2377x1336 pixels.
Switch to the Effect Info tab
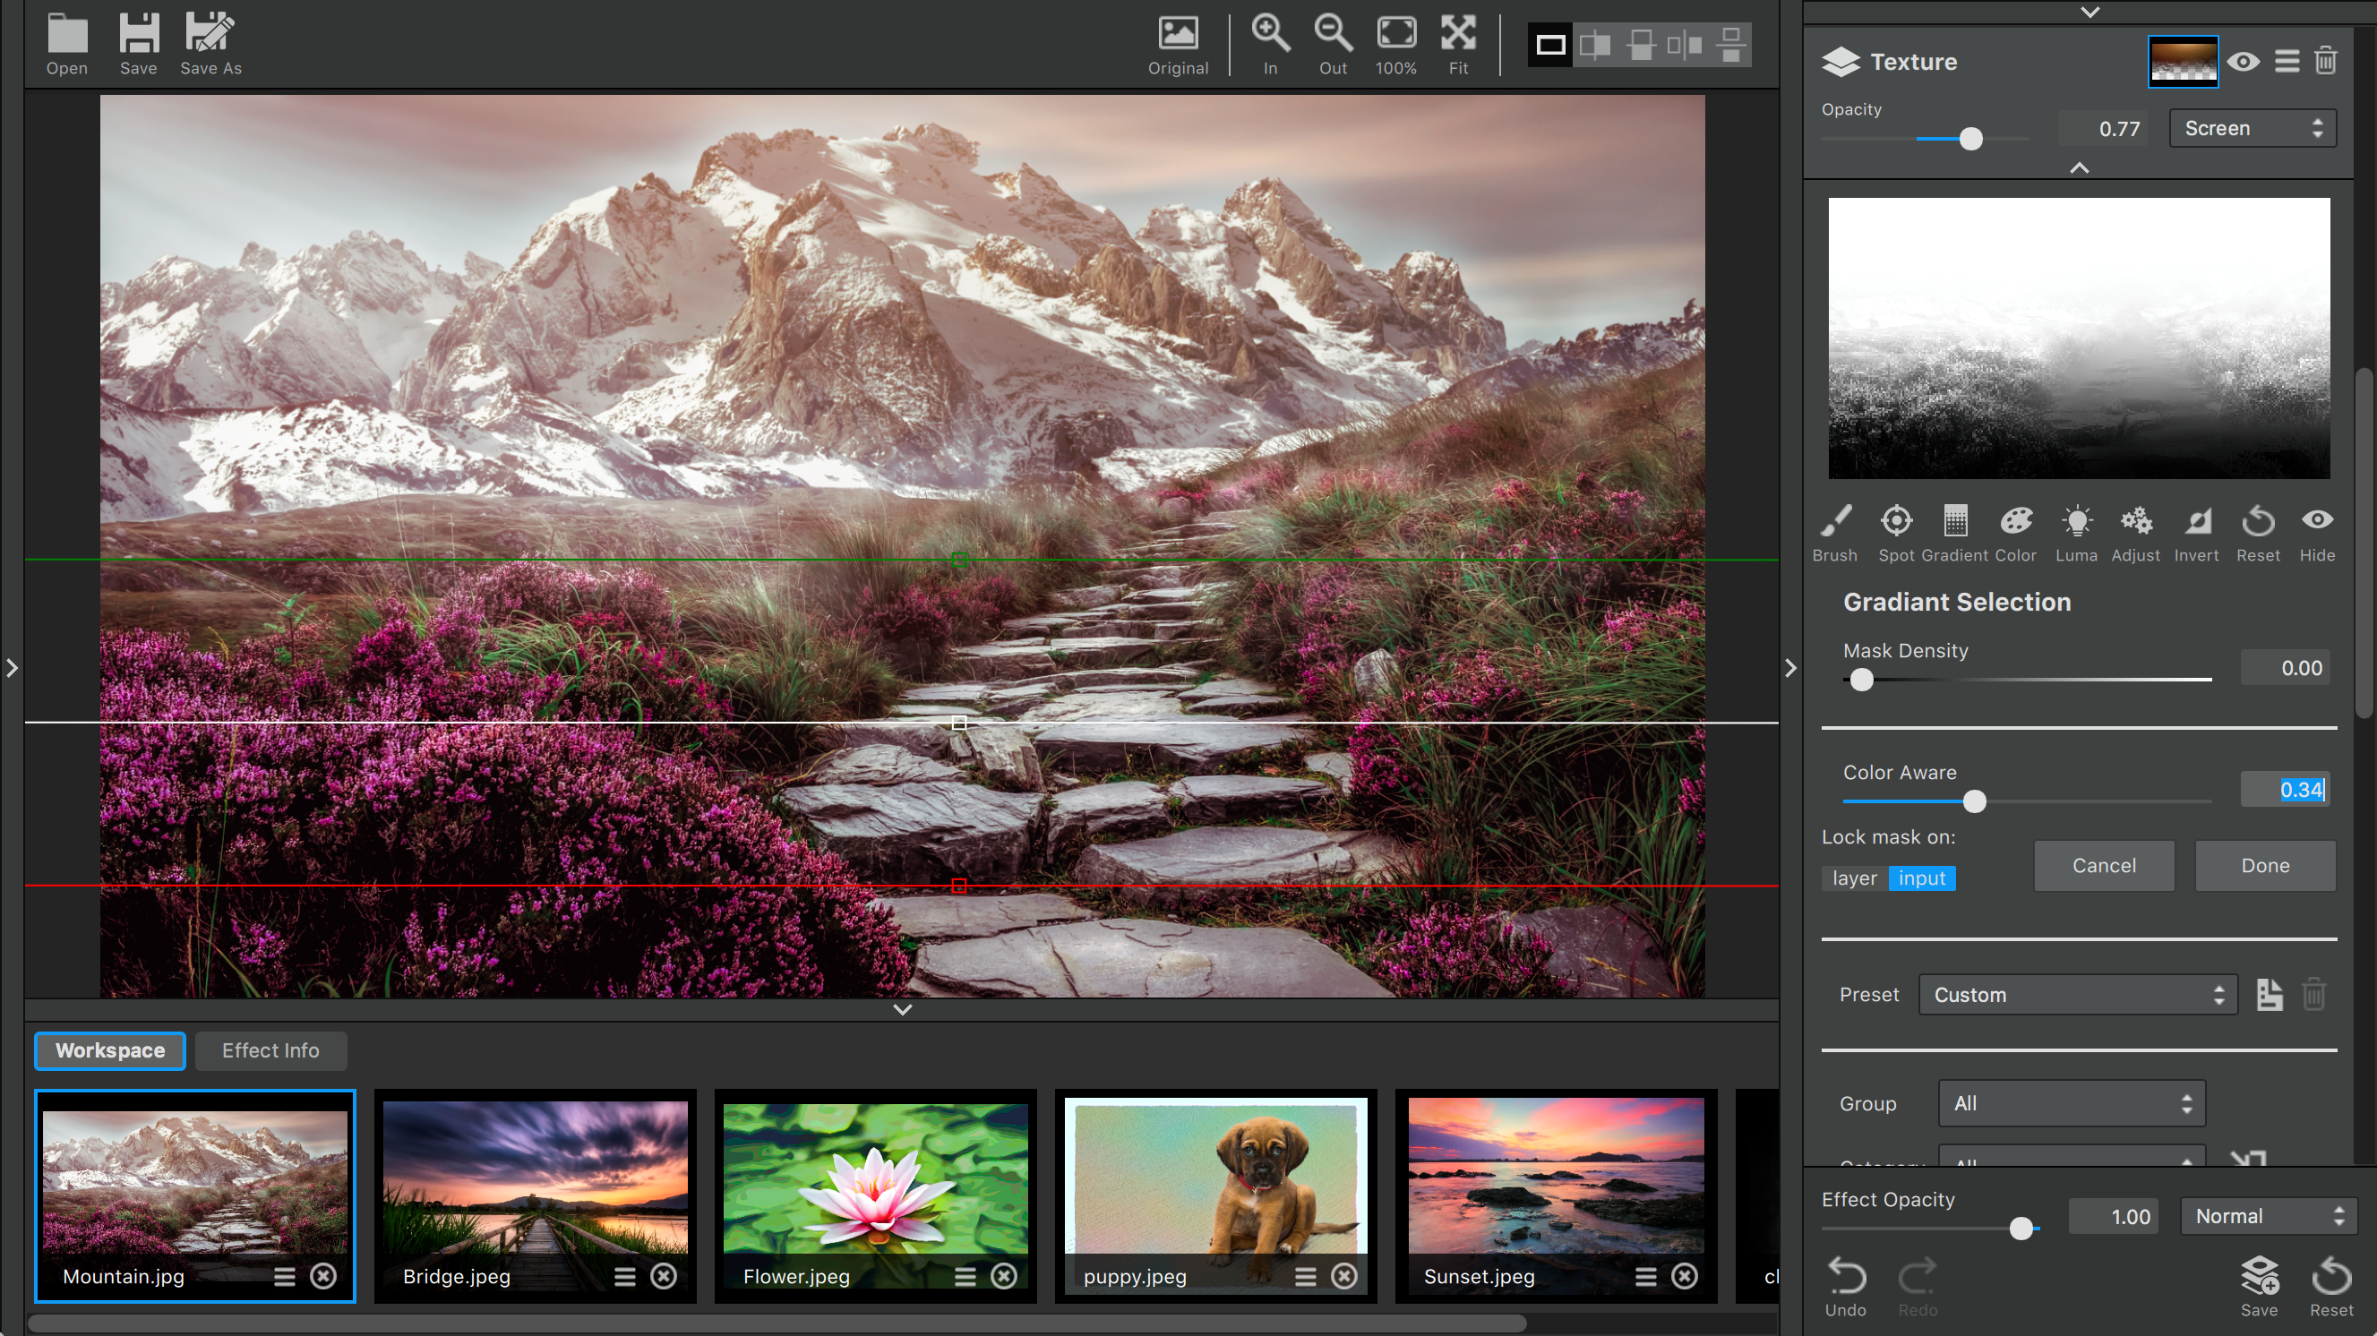point(270,1051)
